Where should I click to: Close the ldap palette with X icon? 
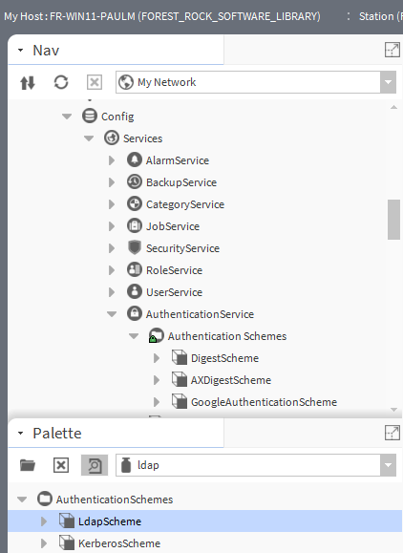pos(61,465)
